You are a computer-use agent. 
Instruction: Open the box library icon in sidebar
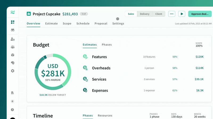(13, 55)
